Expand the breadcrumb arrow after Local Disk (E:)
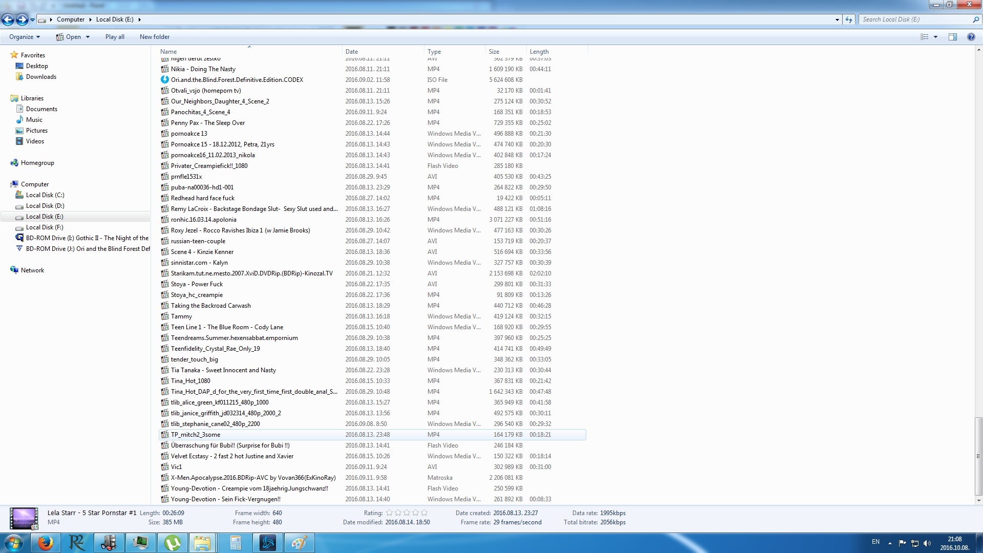Screen dimensions: 983x553 coord(139,19)
